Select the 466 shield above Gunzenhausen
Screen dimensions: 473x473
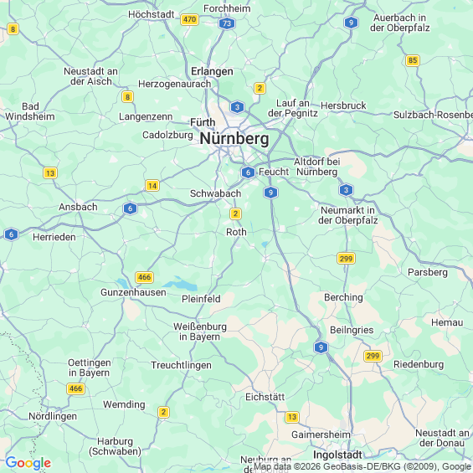click(145, 277)
